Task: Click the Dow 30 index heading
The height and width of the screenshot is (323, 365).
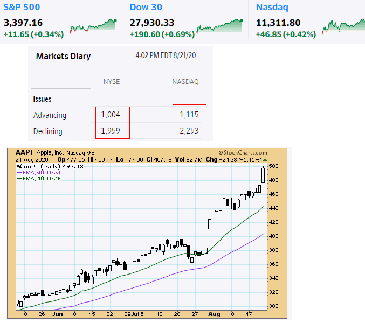Action: point(147,8)
